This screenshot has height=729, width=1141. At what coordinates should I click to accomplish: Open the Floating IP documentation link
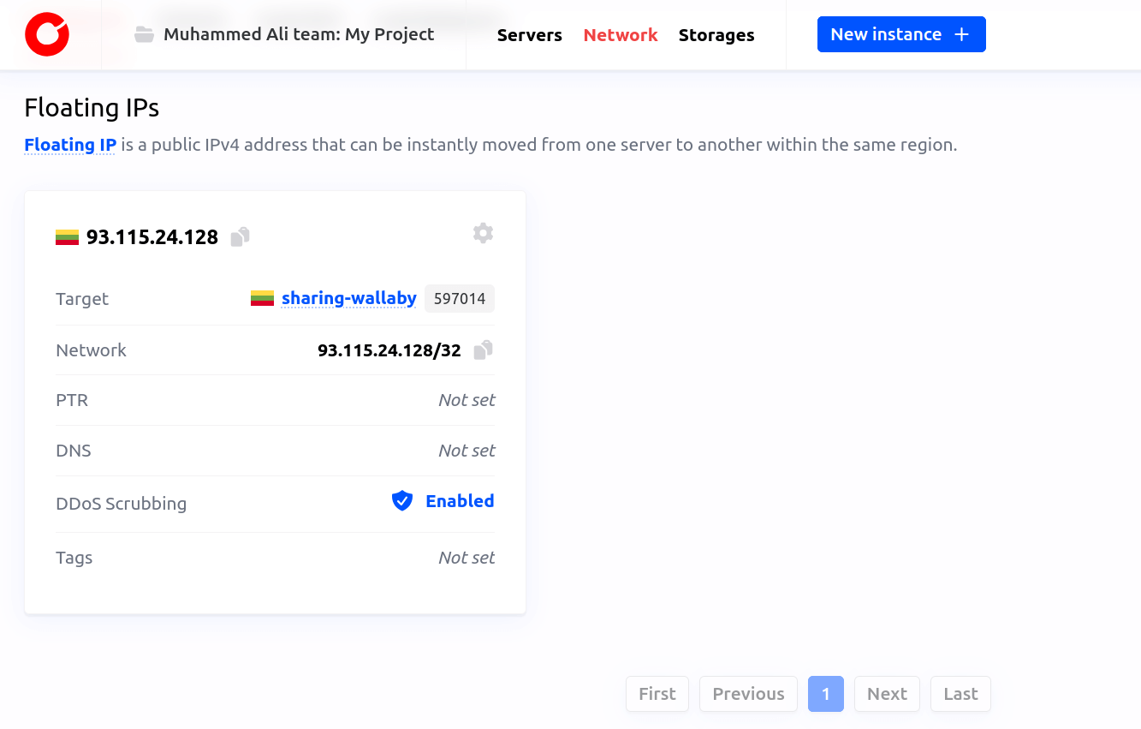70,144
